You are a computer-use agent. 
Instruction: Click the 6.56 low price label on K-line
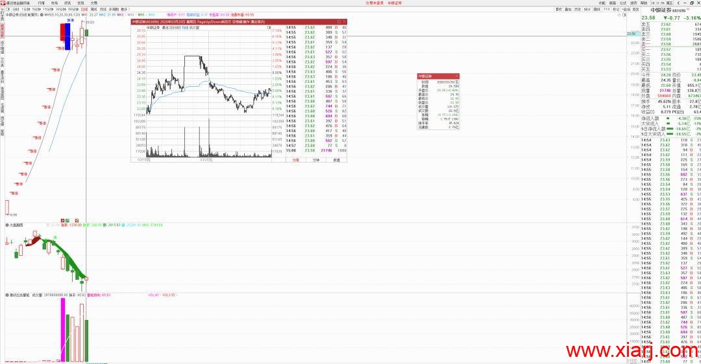tap(14, 214)
